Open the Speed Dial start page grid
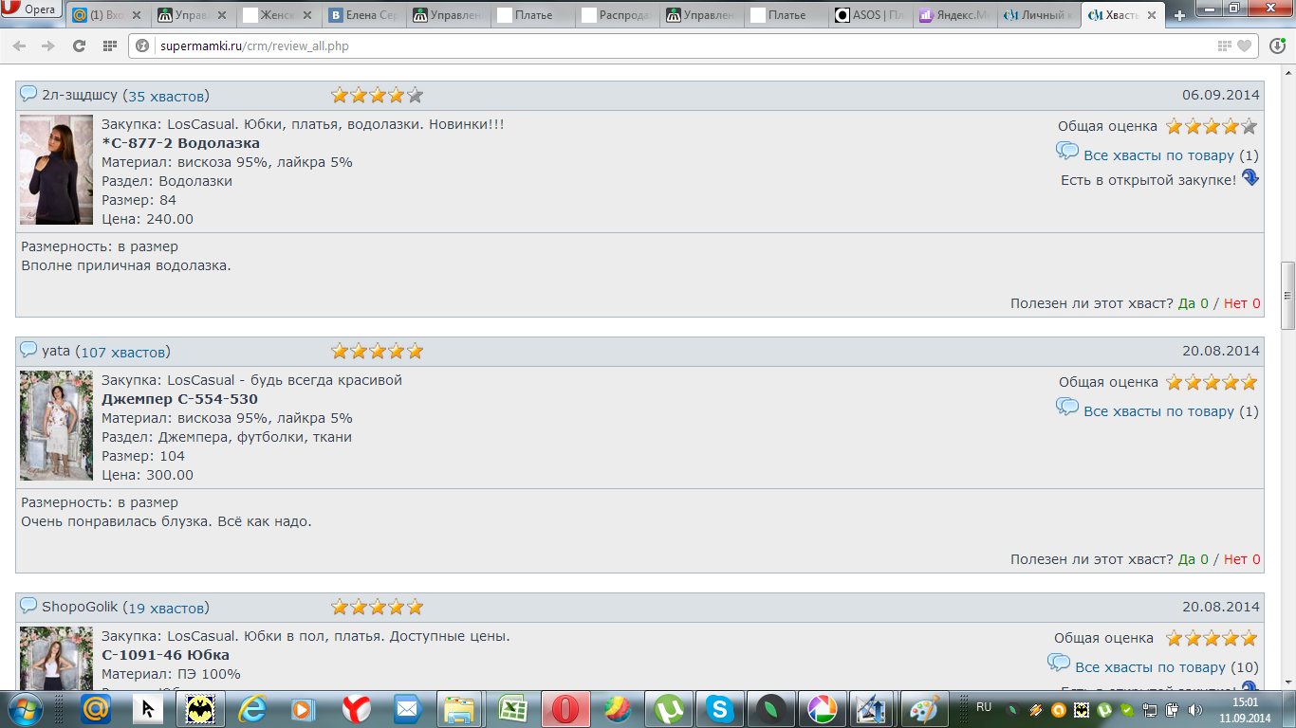 110,45
